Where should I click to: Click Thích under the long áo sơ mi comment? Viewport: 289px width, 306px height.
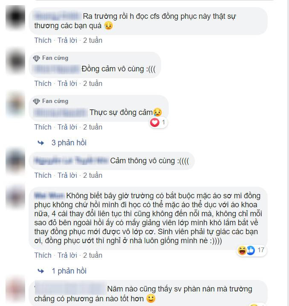click(43, 255)
